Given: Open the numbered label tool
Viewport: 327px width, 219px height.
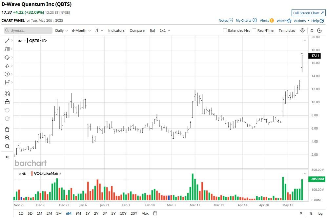Looking at the screenshot, I should [x=7, y=74].
